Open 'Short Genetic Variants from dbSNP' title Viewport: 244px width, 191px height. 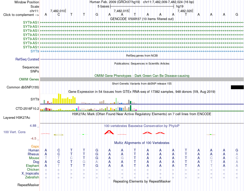142,84
